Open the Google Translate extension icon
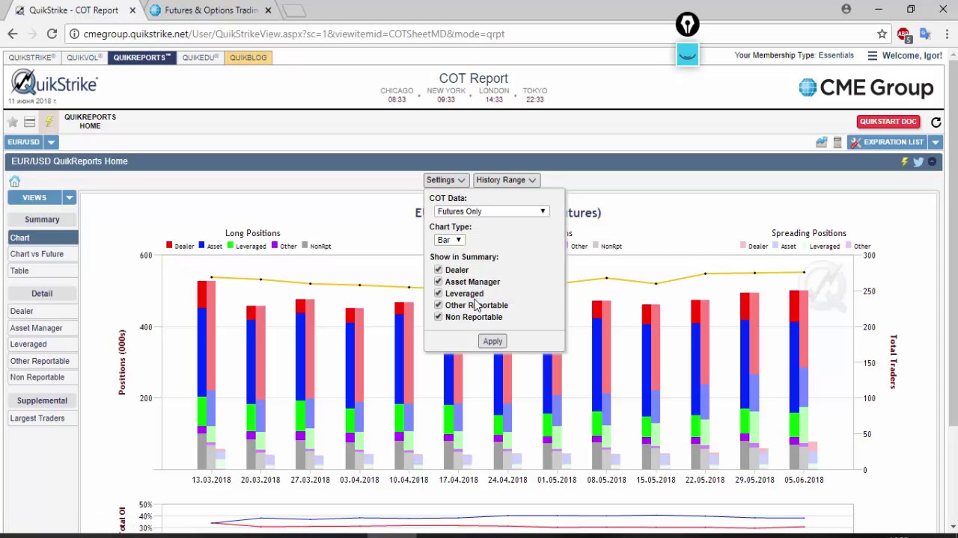The height and width of the screenshot is (538, 958). [925, 34]
